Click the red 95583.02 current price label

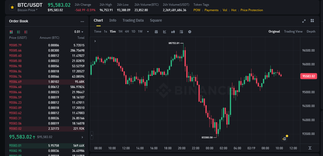coord(309,76)
